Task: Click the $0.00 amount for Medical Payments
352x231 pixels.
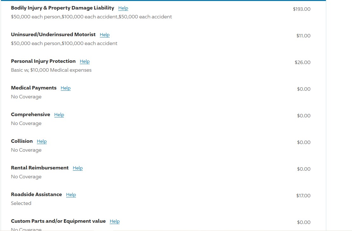Action: 304,89
